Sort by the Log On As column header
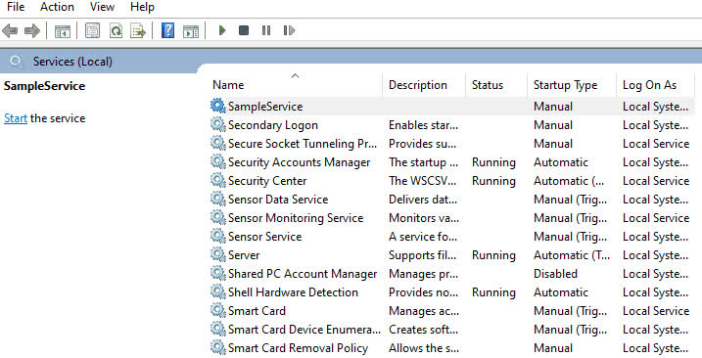 click(x=649, y=85)
